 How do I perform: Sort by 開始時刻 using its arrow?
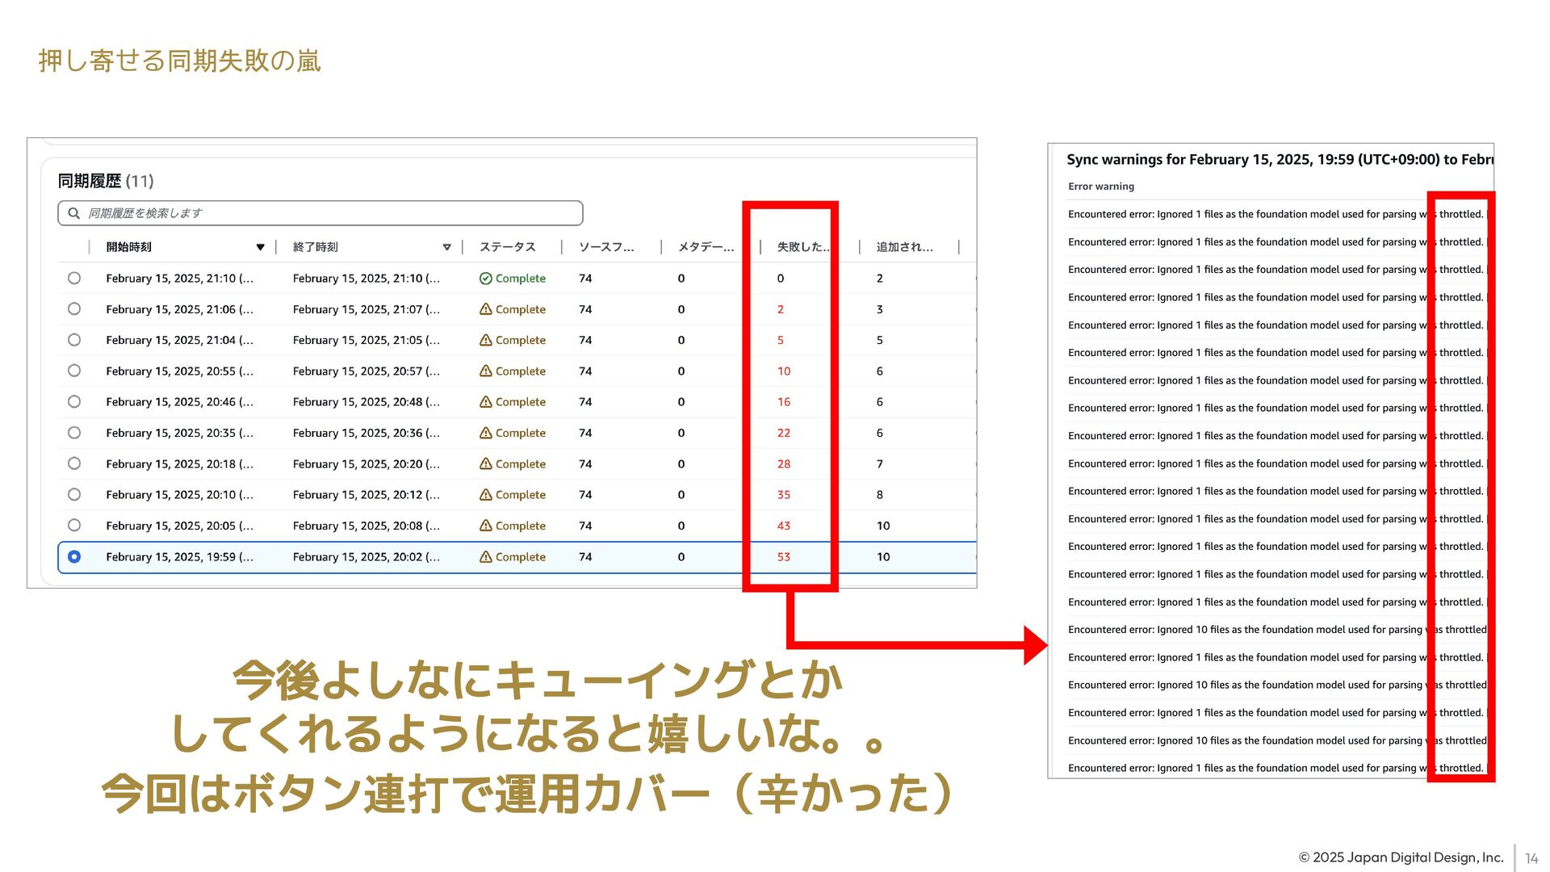pyautogui.click(x=260, y=247)
